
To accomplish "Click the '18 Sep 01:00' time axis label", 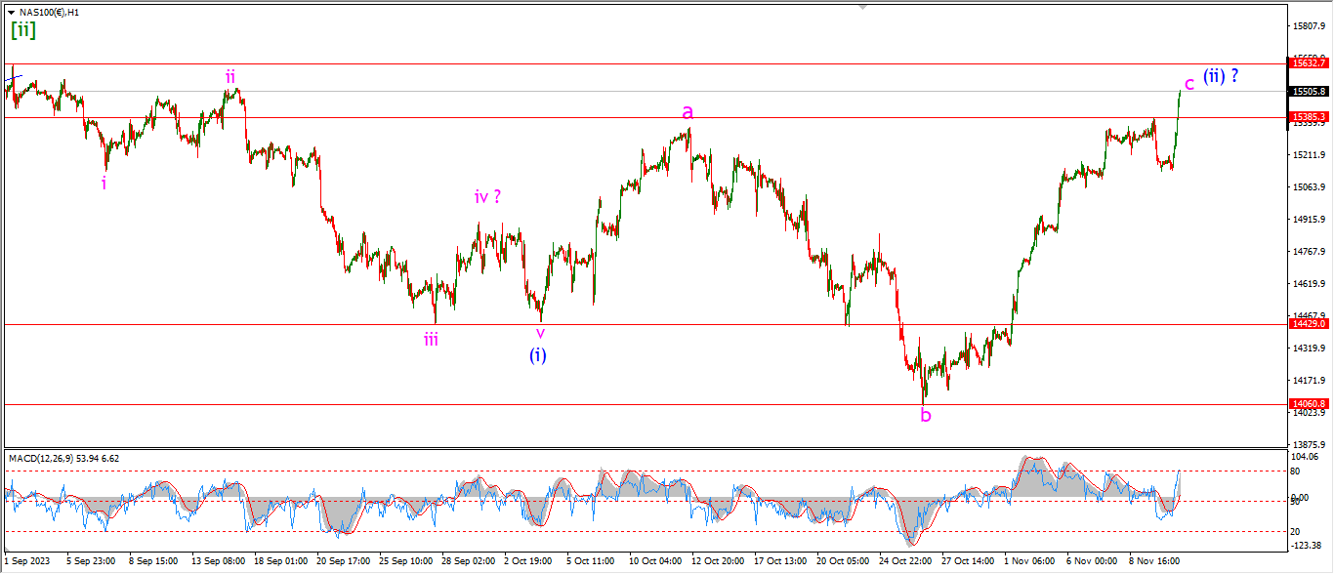I will click(x=280, y=562).
